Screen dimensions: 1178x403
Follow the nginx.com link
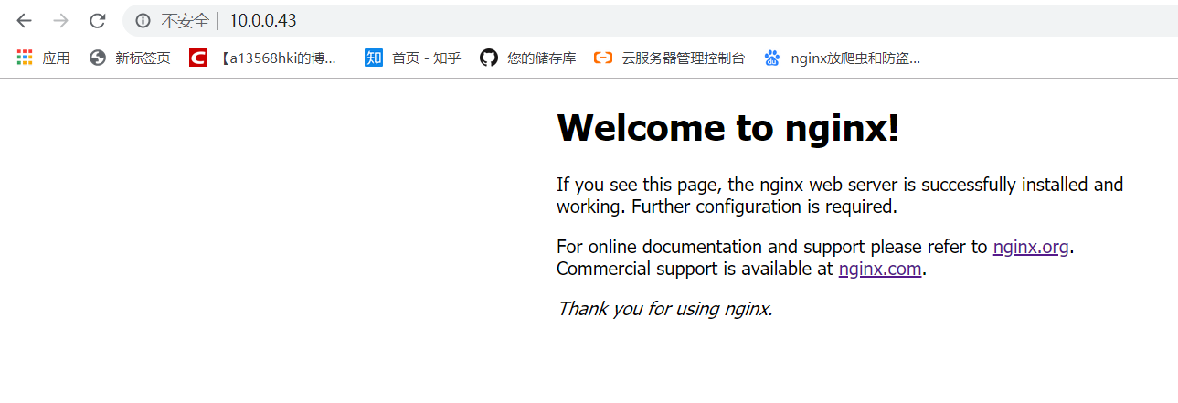880,269
